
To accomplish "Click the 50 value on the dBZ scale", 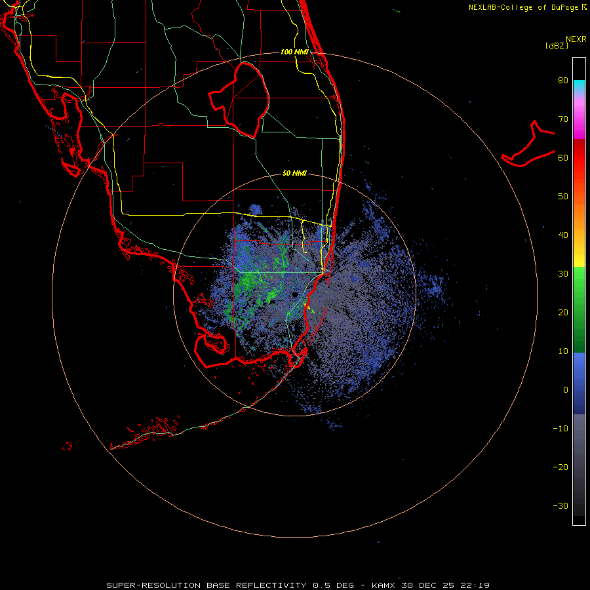I will click(563, 197).
